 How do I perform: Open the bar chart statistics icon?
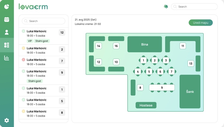[7, 58]
